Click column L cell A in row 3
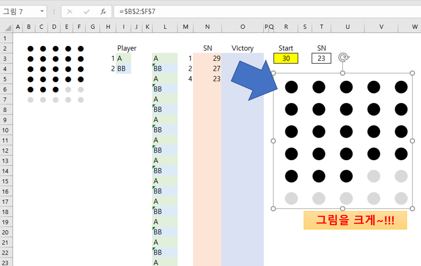 click(x=165, y=58)
